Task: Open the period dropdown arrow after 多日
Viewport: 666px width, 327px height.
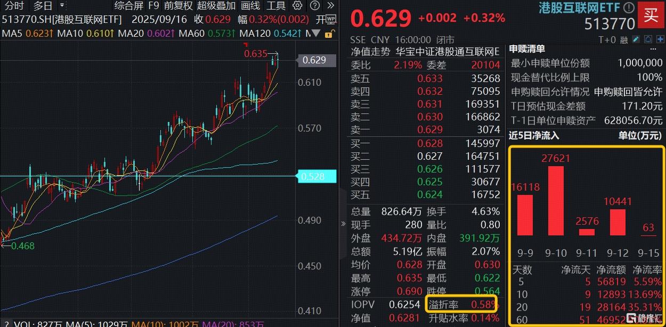Action: (63, 6)
